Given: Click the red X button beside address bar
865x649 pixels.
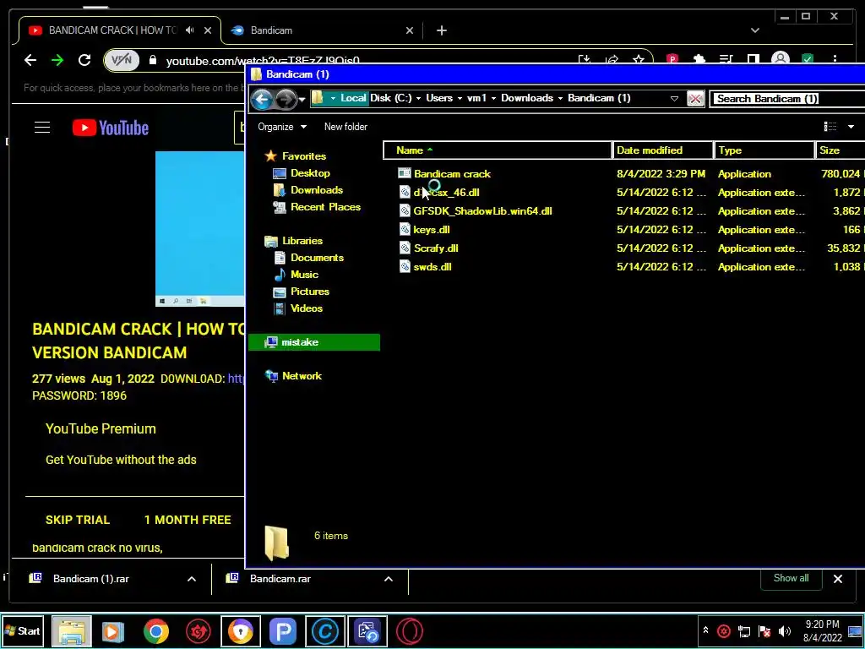Looking at the screenshot, I should [695, 100].
